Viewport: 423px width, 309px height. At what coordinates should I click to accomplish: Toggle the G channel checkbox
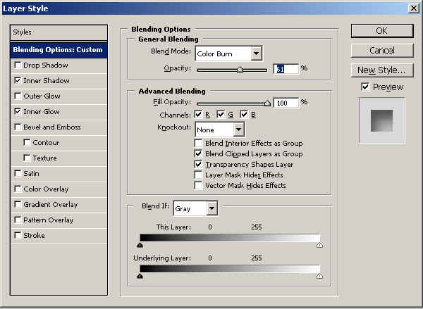221,115
